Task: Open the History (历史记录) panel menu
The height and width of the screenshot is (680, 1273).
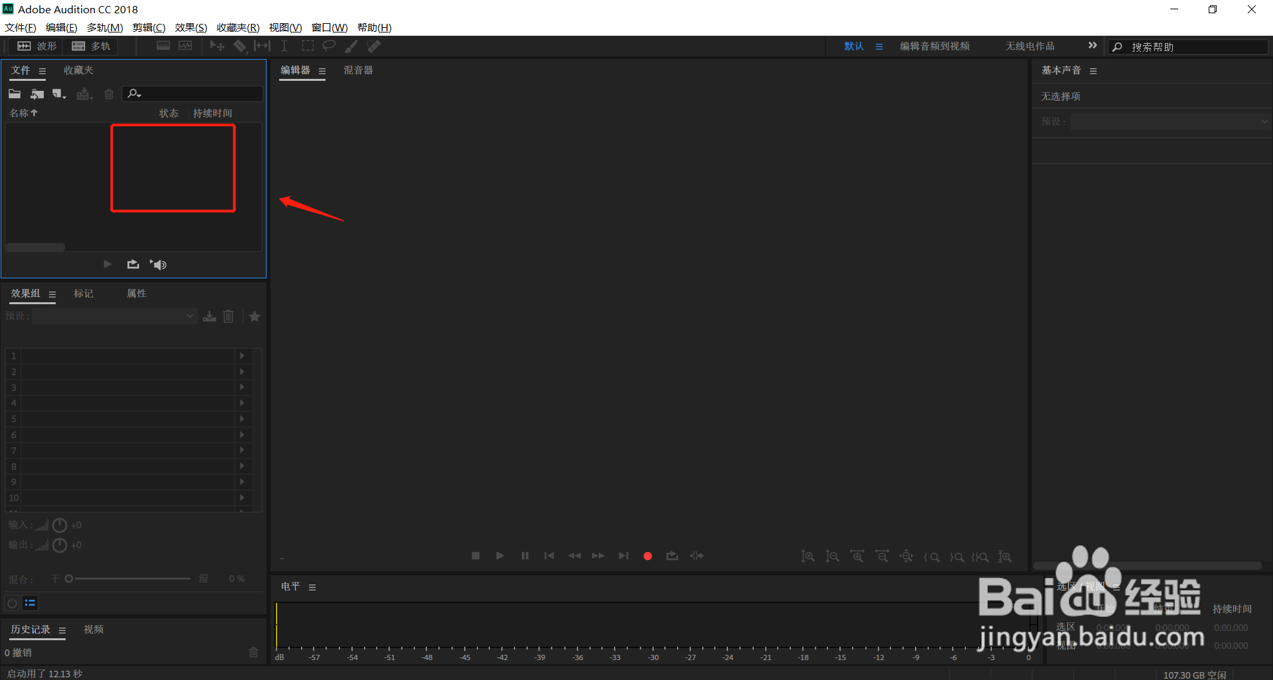Action: [62, 630]
